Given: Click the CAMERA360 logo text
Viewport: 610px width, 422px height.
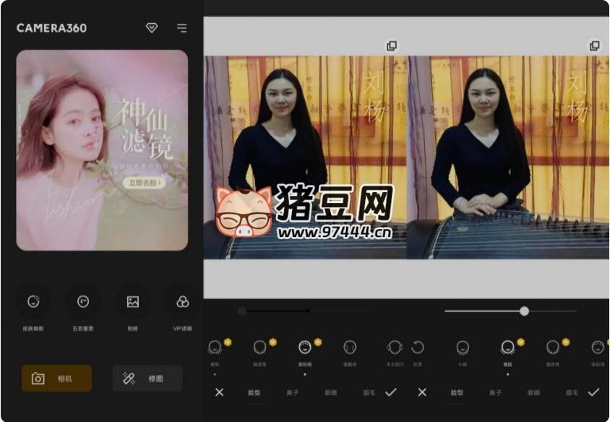Looking at the screenshot, I should click(51, 28).
